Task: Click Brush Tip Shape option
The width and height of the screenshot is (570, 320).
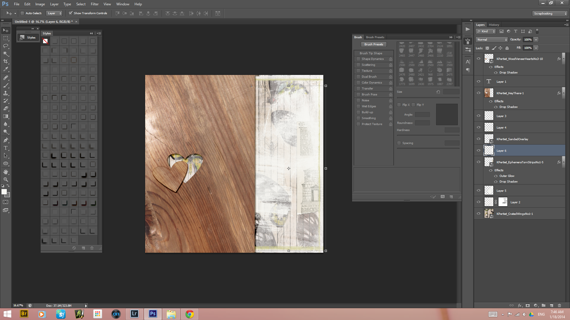Action: [370, 53]
